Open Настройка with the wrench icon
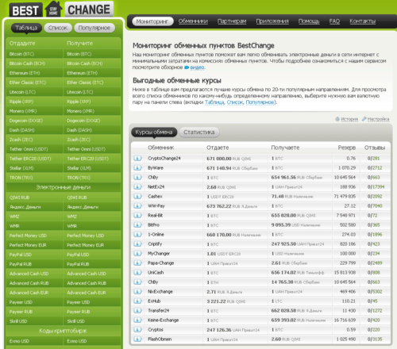The image size is (397, 349). [x=376, y=119]
